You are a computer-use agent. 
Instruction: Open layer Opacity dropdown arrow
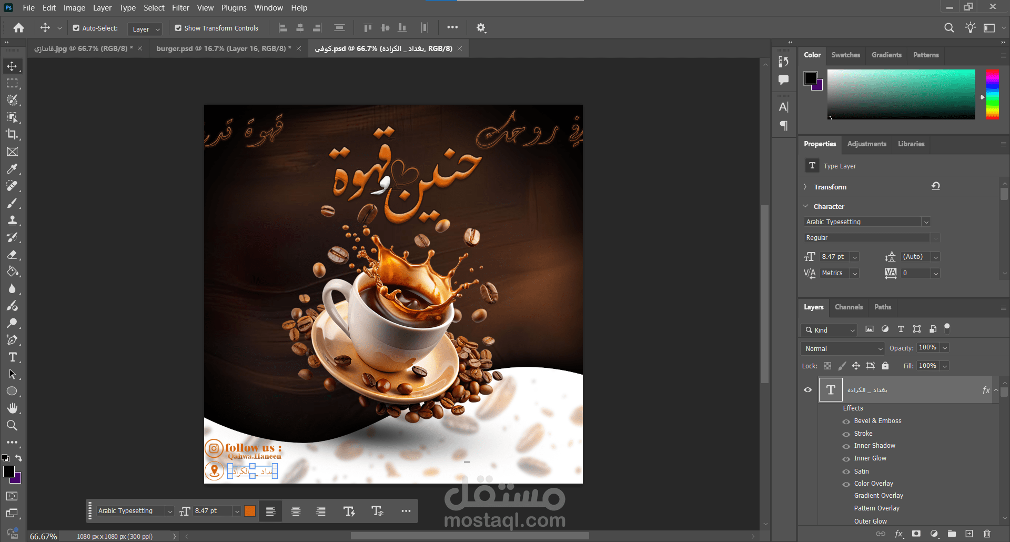pyautogui.click(x=945, y=348)
